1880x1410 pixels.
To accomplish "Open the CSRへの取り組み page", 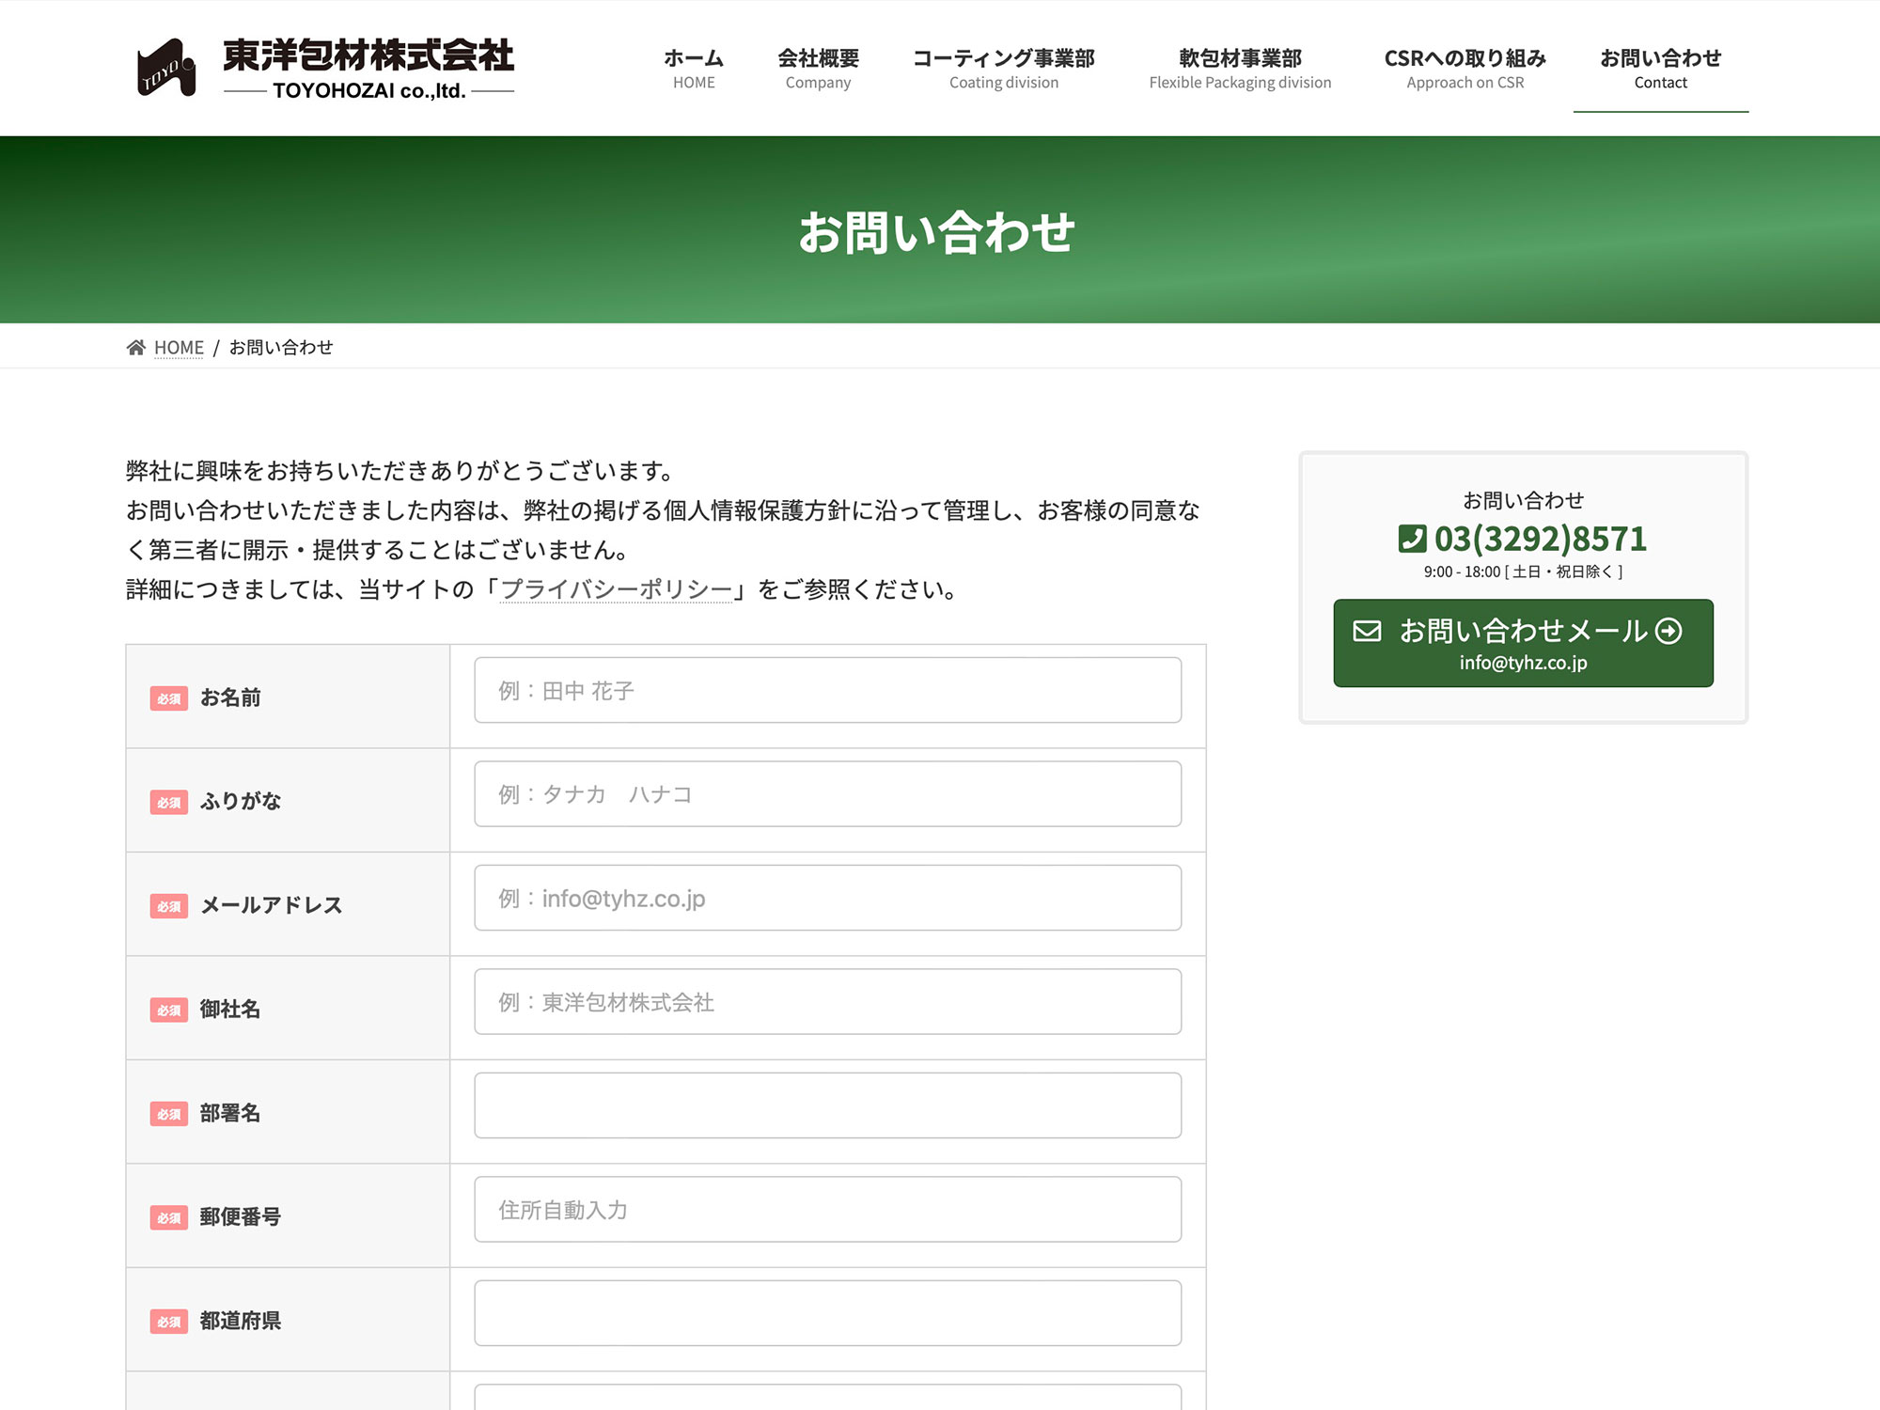I will click(x=1465, y=69).
